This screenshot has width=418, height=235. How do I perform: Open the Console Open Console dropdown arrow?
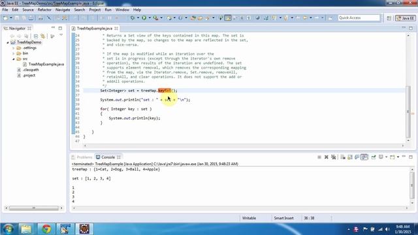398,157
